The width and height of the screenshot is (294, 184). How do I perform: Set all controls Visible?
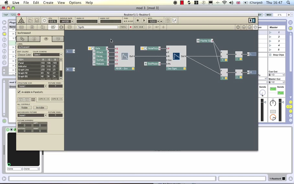click(24, 108)
